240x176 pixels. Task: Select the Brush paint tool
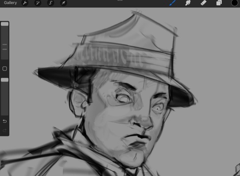[172, 3]
